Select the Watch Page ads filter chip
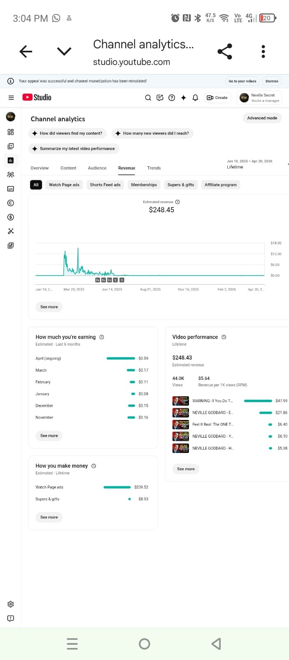Viewport: 289px width, 660px height. point(64,185)
